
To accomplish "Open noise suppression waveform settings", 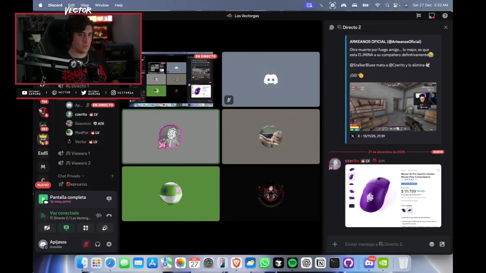I will [99, 215].
